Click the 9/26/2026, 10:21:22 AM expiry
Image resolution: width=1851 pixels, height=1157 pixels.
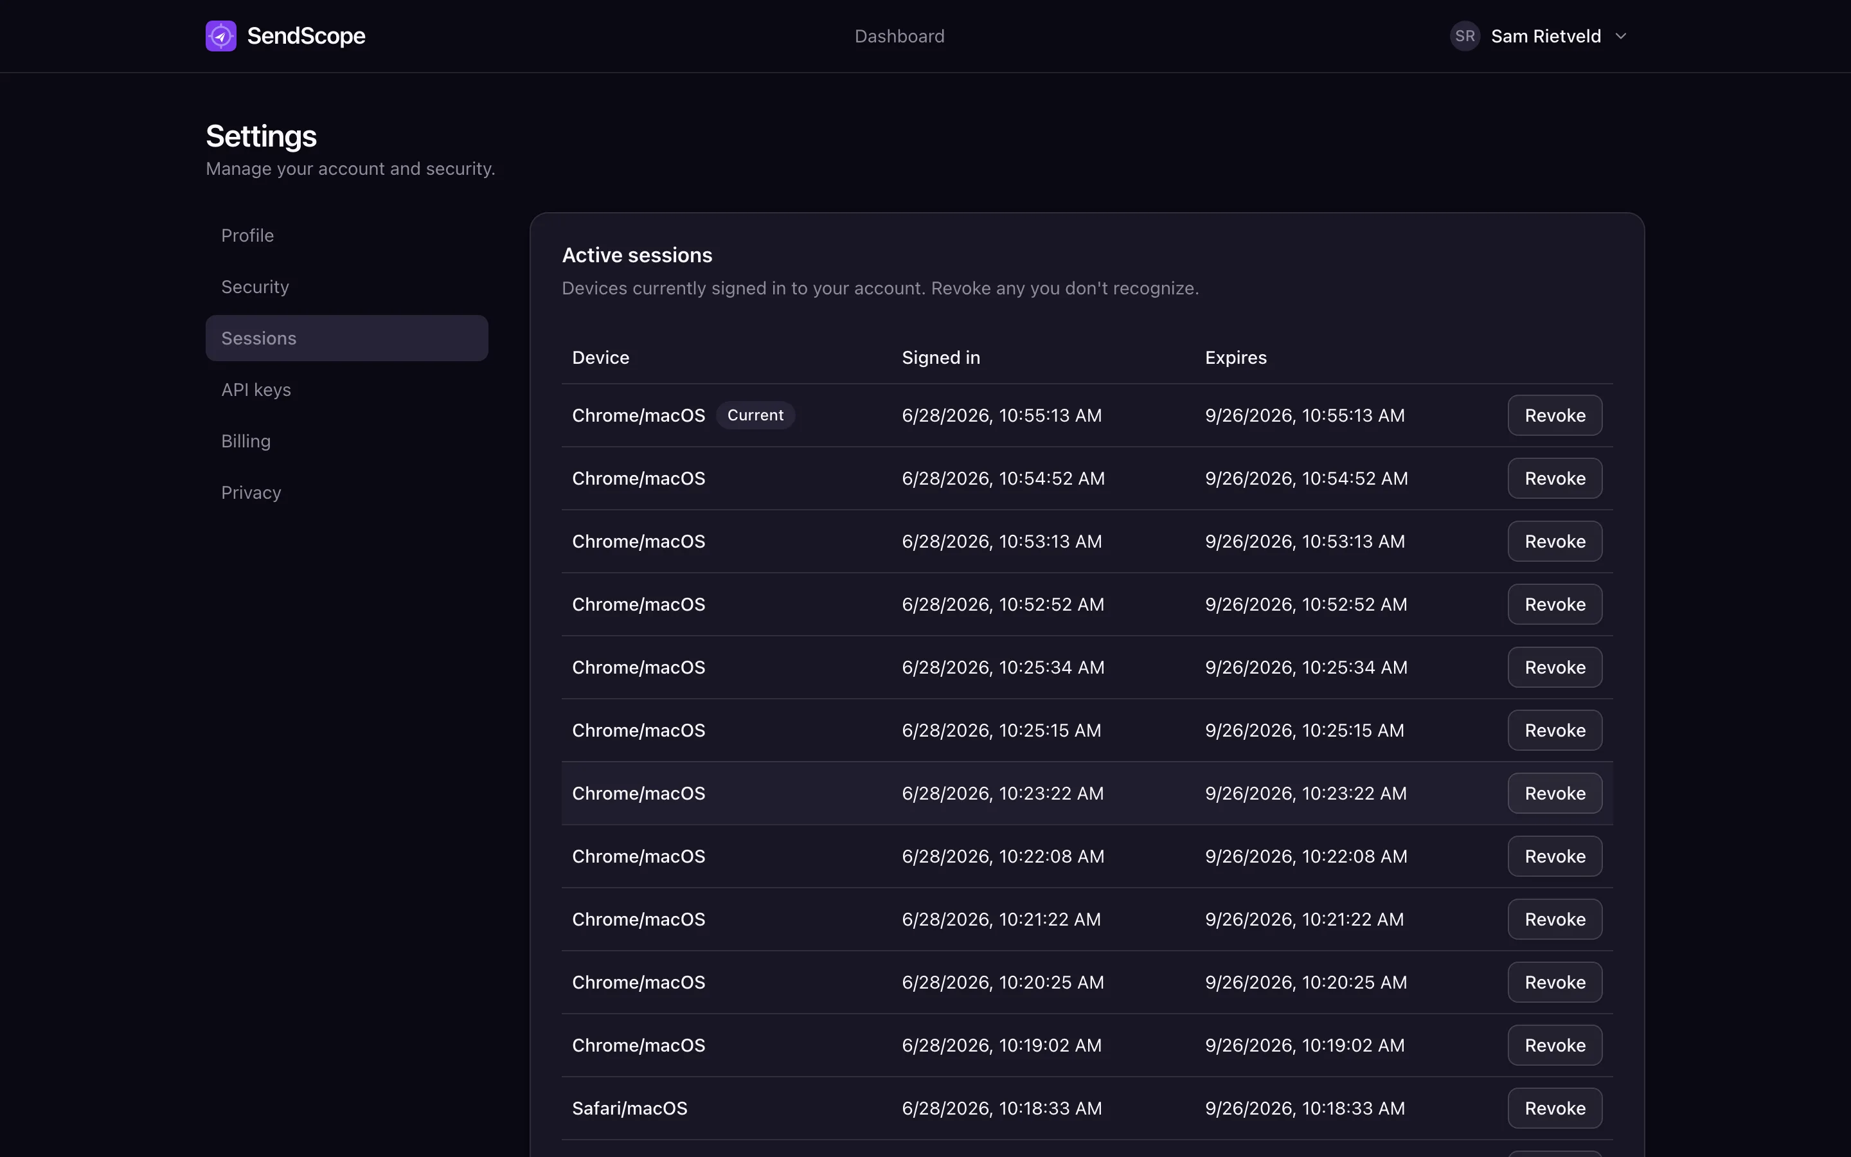click(x=1304, y=919)
